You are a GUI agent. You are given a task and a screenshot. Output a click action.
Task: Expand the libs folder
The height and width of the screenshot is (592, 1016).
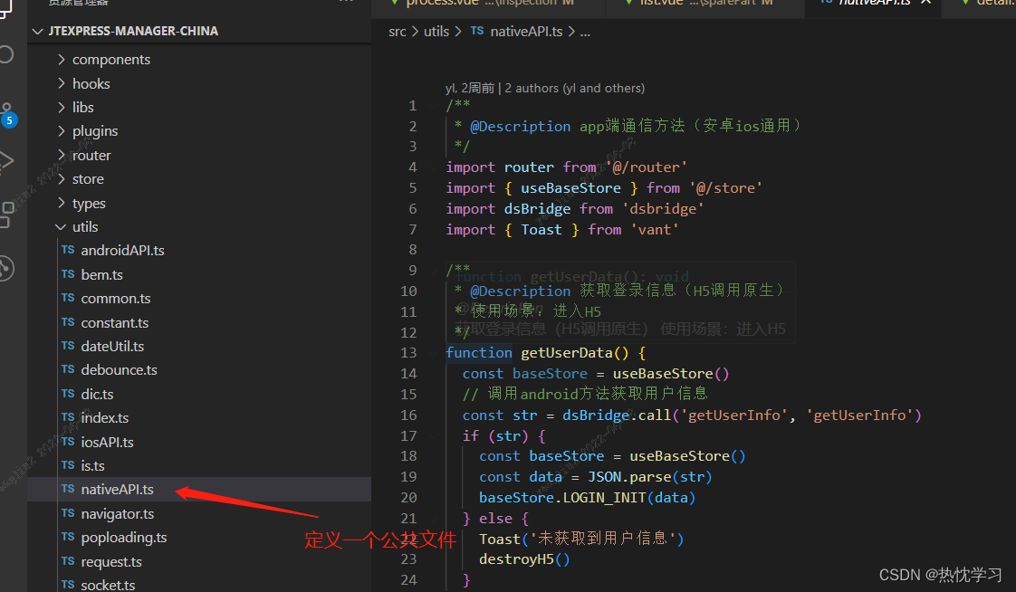pos(62,107)
